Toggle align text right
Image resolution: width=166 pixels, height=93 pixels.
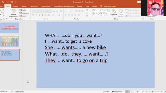pos(72,15)
